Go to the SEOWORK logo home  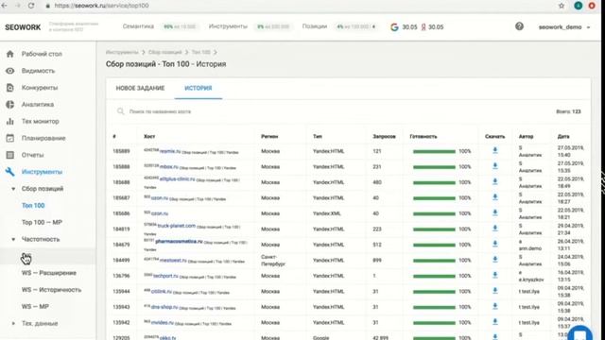(x=23, y=27)
